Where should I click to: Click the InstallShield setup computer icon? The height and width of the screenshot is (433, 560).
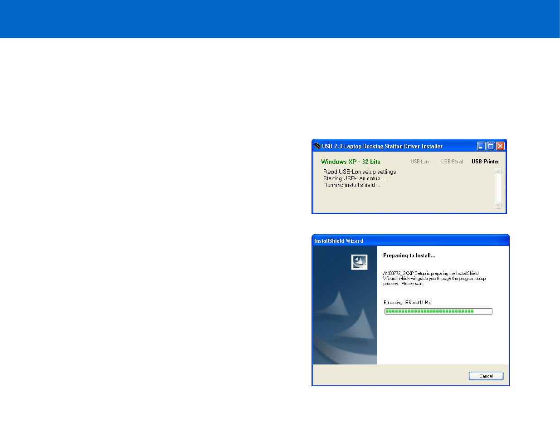click(359, 262)
